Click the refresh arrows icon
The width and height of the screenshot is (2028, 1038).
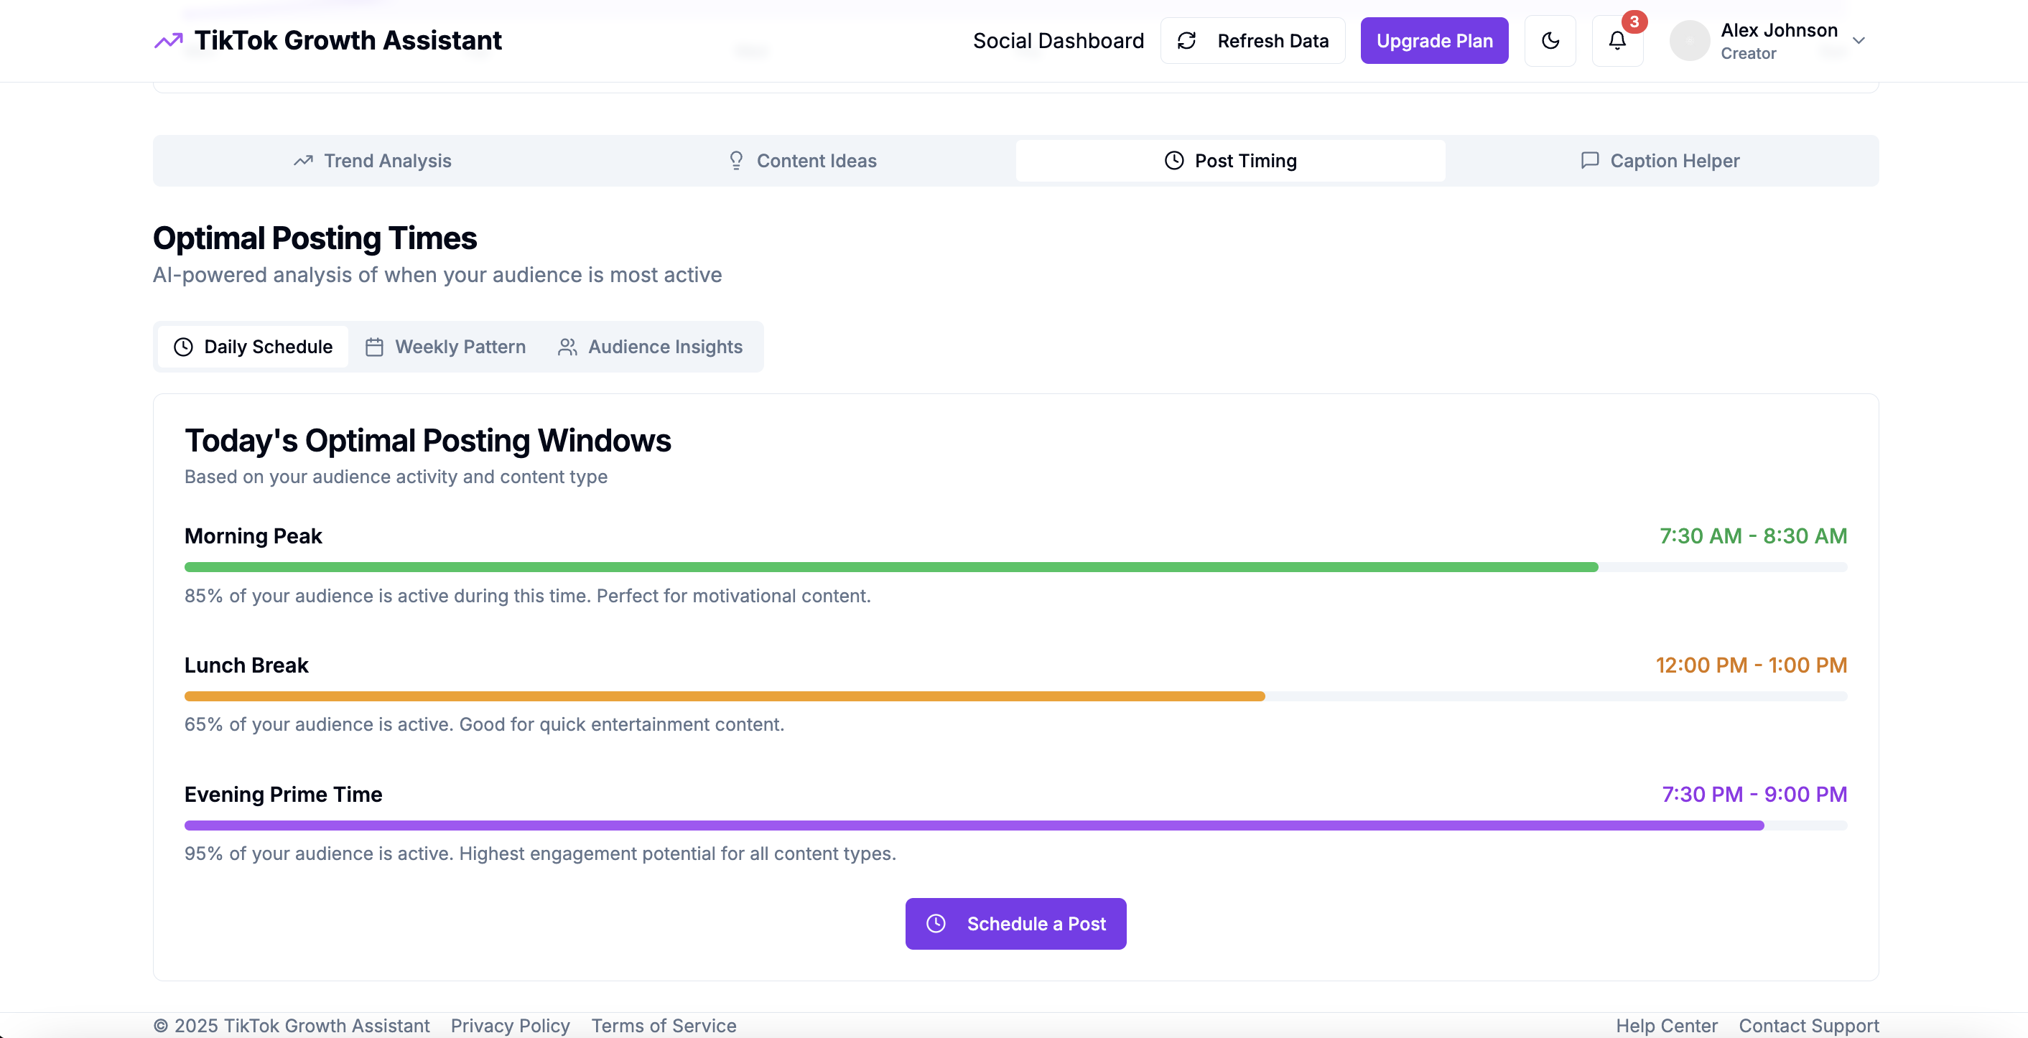pyautogui.click(x=1186, y=41)
